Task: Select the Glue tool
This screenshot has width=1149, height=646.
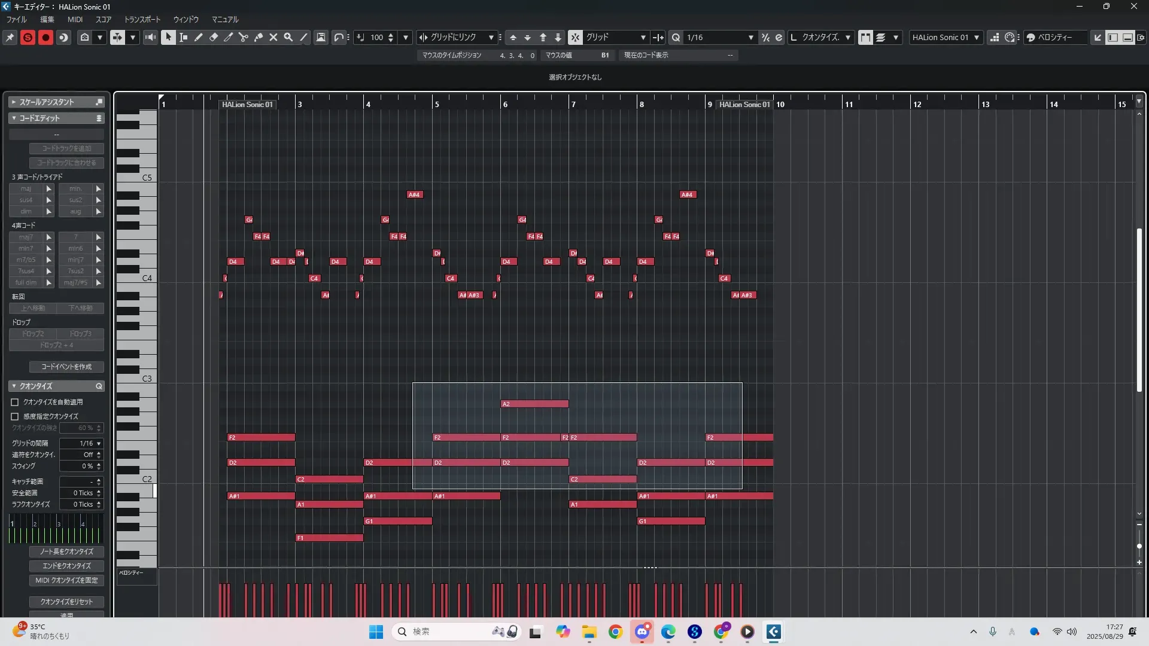Action: [x=259, y=37]
